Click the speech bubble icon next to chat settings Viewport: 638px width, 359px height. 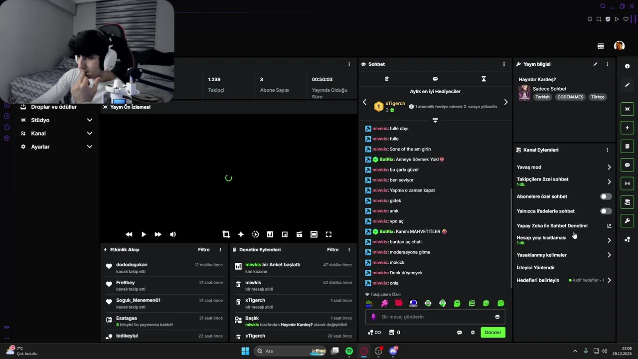coord(460,333)
